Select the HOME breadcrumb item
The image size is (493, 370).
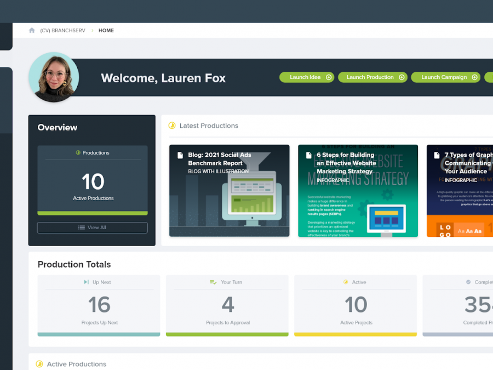[x=106, y=31]
